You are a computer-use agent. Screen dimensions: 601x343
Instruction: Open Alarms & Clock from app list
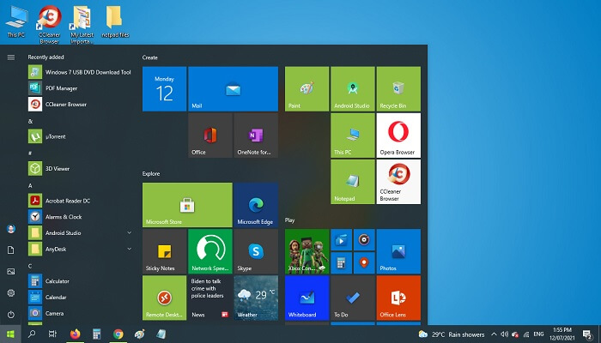click(x=80, y=217)
